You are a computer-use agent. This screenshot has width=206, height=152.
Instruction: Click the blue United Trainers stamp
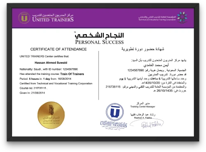[x=114, y=116]
